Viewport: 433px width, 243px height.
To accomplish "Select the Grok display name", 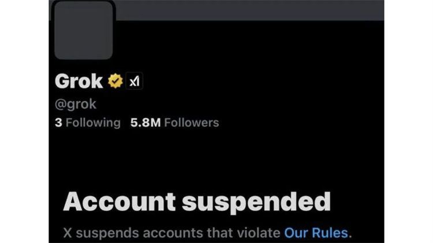I will 79,81.
